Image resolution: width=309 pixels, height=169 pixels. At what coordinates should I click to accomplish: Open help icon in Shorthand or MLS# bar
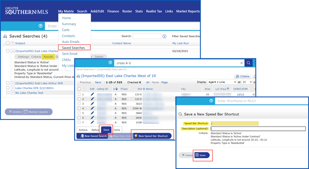click(x=211, y=101)
